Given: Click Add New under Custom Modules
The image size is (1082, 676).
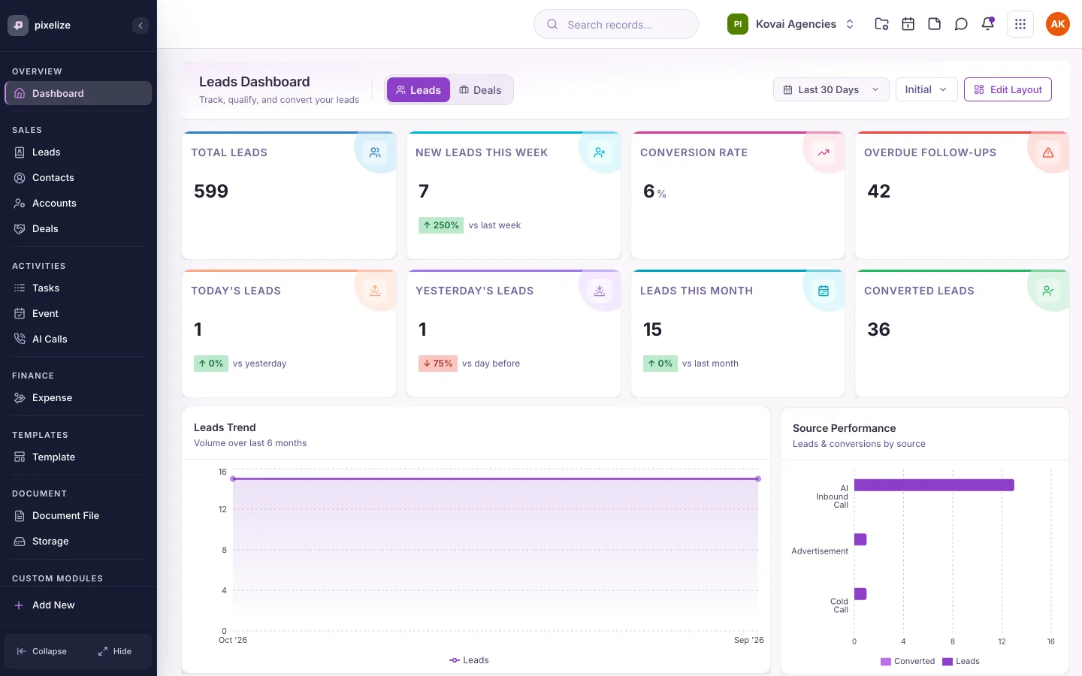Looking at the screenshot, I should [x=78, y=605].
